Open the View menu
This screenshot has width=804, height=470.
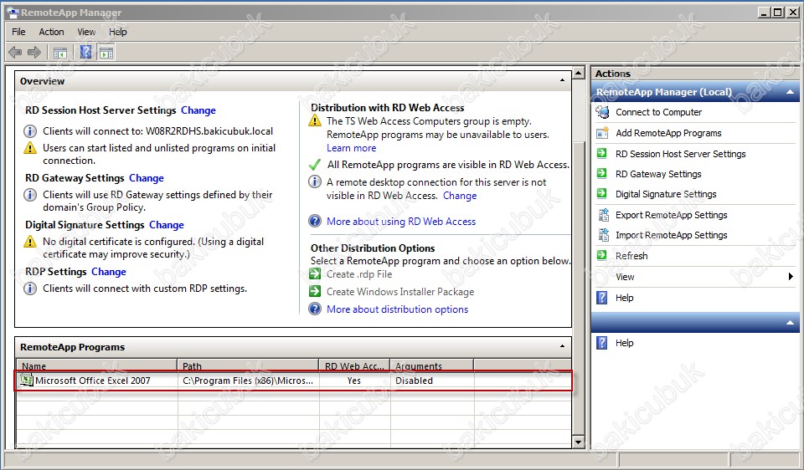[x=86, y=32]
